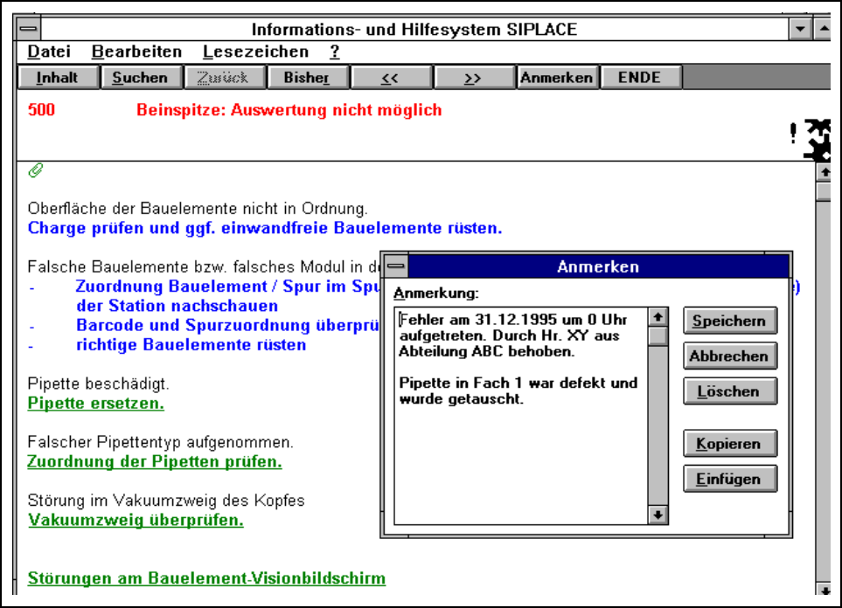Open the Störungen am Bauelement-Visionbildschirm link
842x608 pixels.
tap(206, 578)
